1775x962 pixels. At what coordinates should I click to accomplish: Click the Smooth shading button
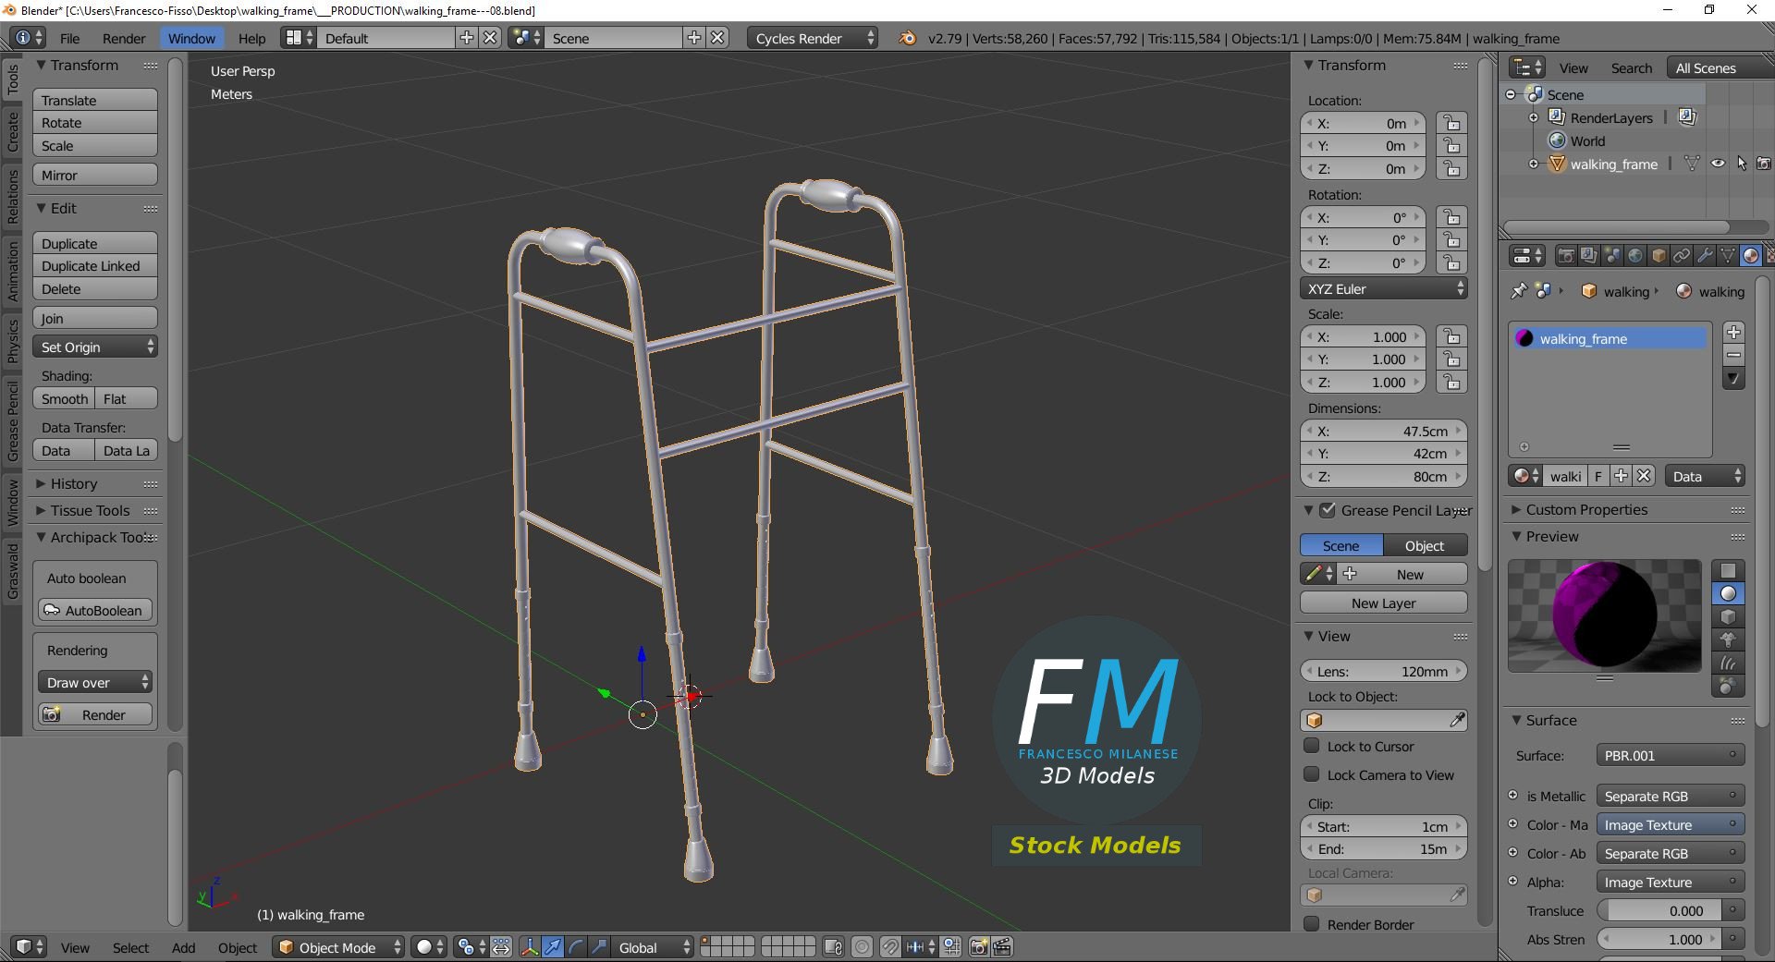coord(64,398)
